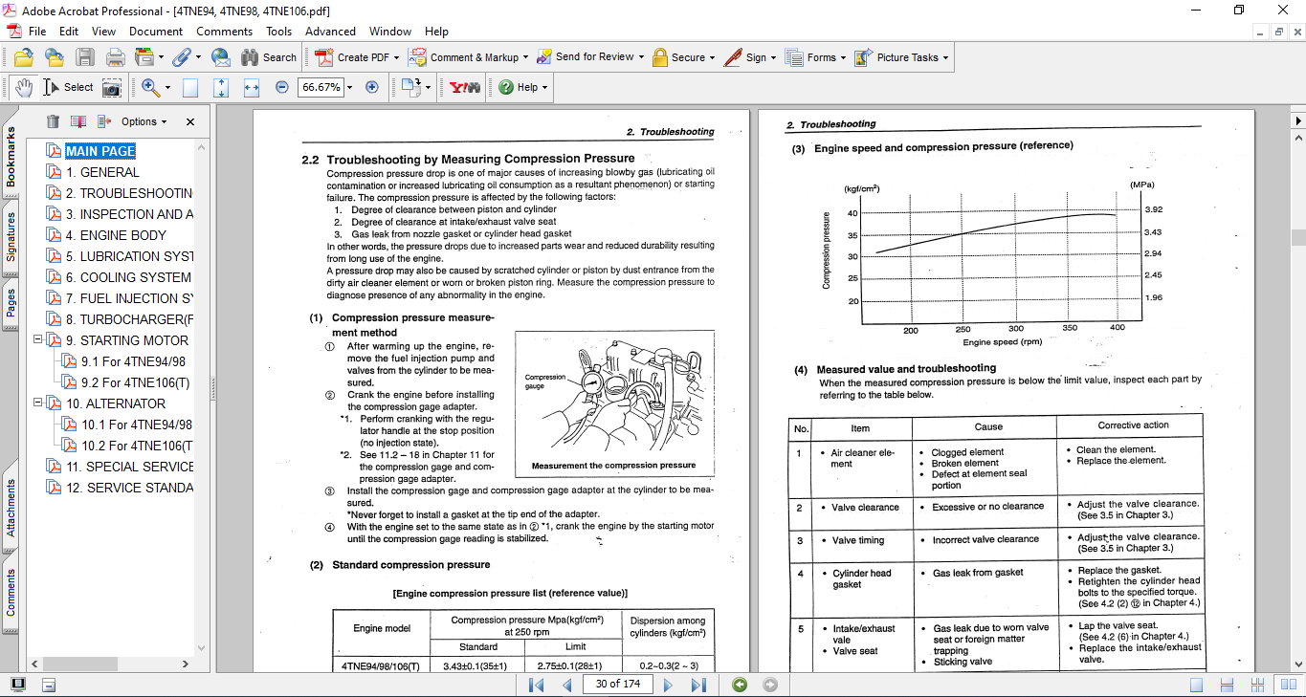Image resolution: width=1306 pixels, height=697 pixels.
Task: Collapse the 9. STARTING MOTOR bookmark
Action: 38,340
